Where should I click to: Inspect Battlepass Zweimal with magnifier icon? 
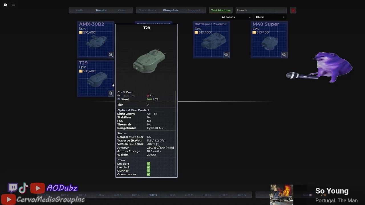tap(226, 55)
